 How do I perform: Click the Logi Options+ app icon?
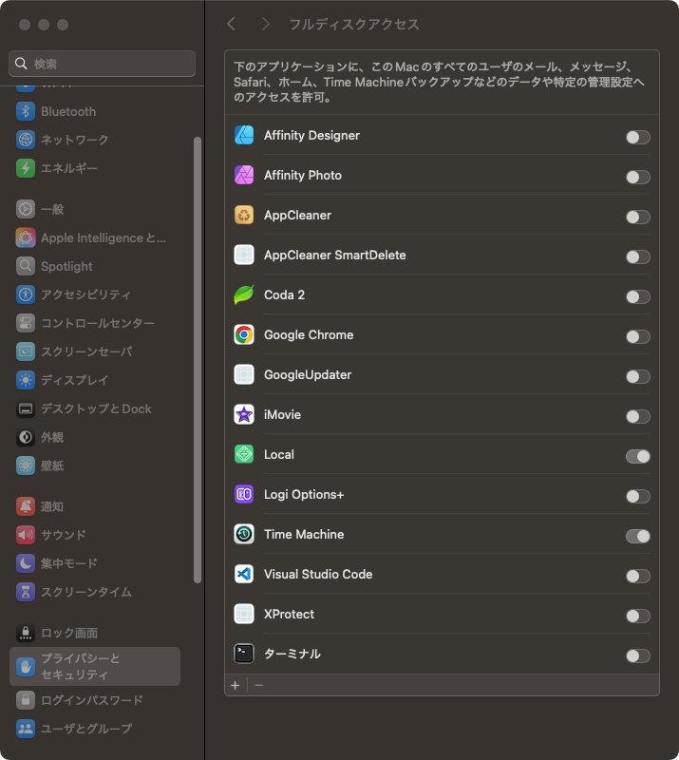244,495
